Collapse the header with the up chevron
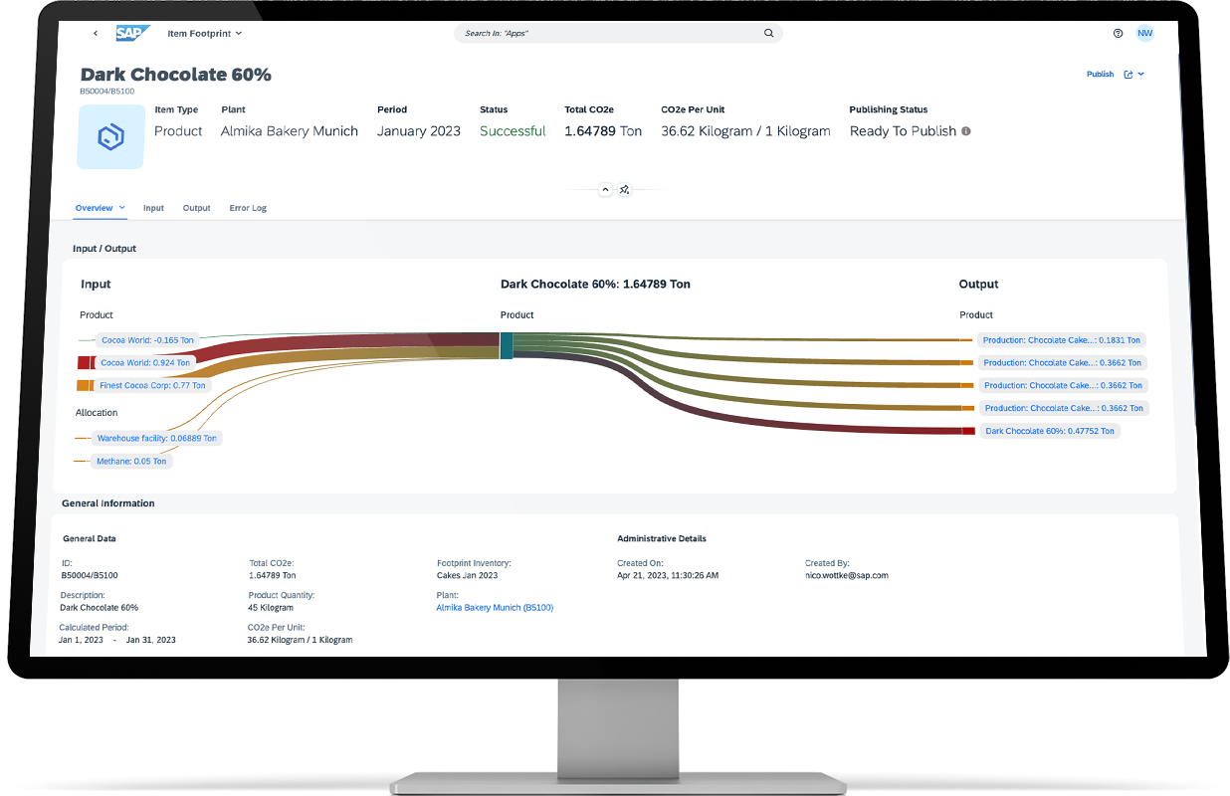This screenshot has width=1230, height=796. tap(605, 189)
